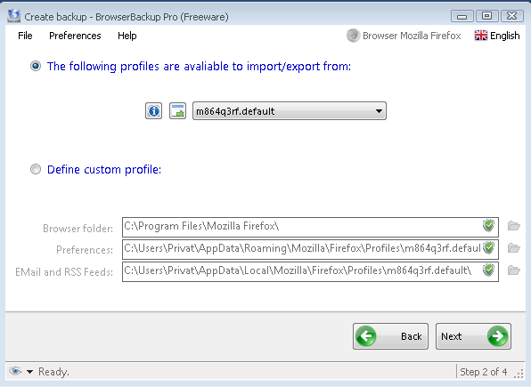
Task: Click the 'Ready.' status text
Action: pyautogui.click(x=53, y=372)
